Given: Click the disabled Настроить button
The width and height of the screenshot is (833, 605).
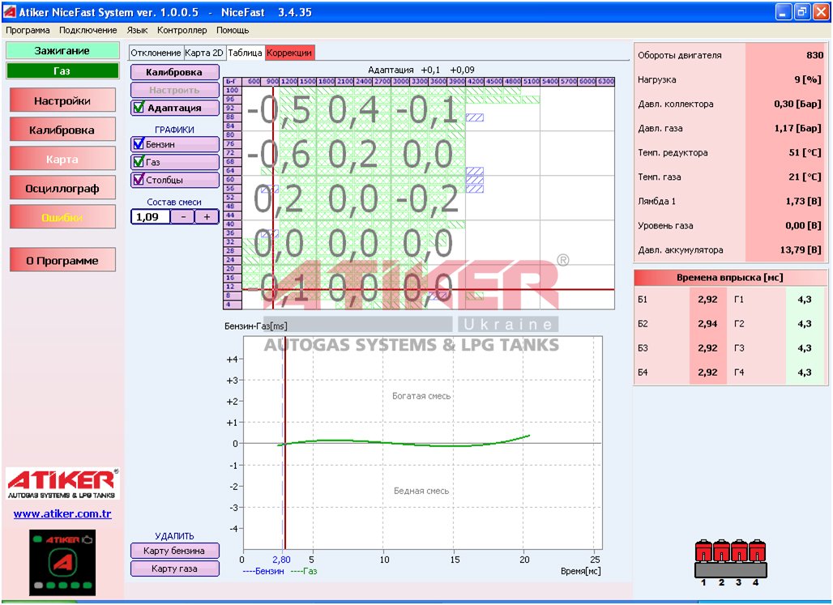Looking at the screenshot, I should click(x=175, y=90).
